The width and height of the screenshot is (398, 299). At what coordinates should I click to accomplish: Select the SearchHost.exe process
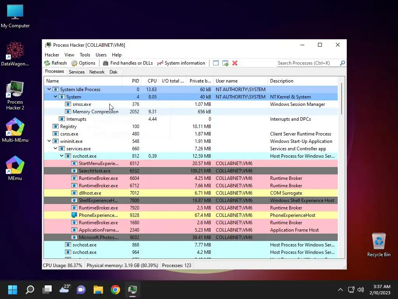coord(190,171)
